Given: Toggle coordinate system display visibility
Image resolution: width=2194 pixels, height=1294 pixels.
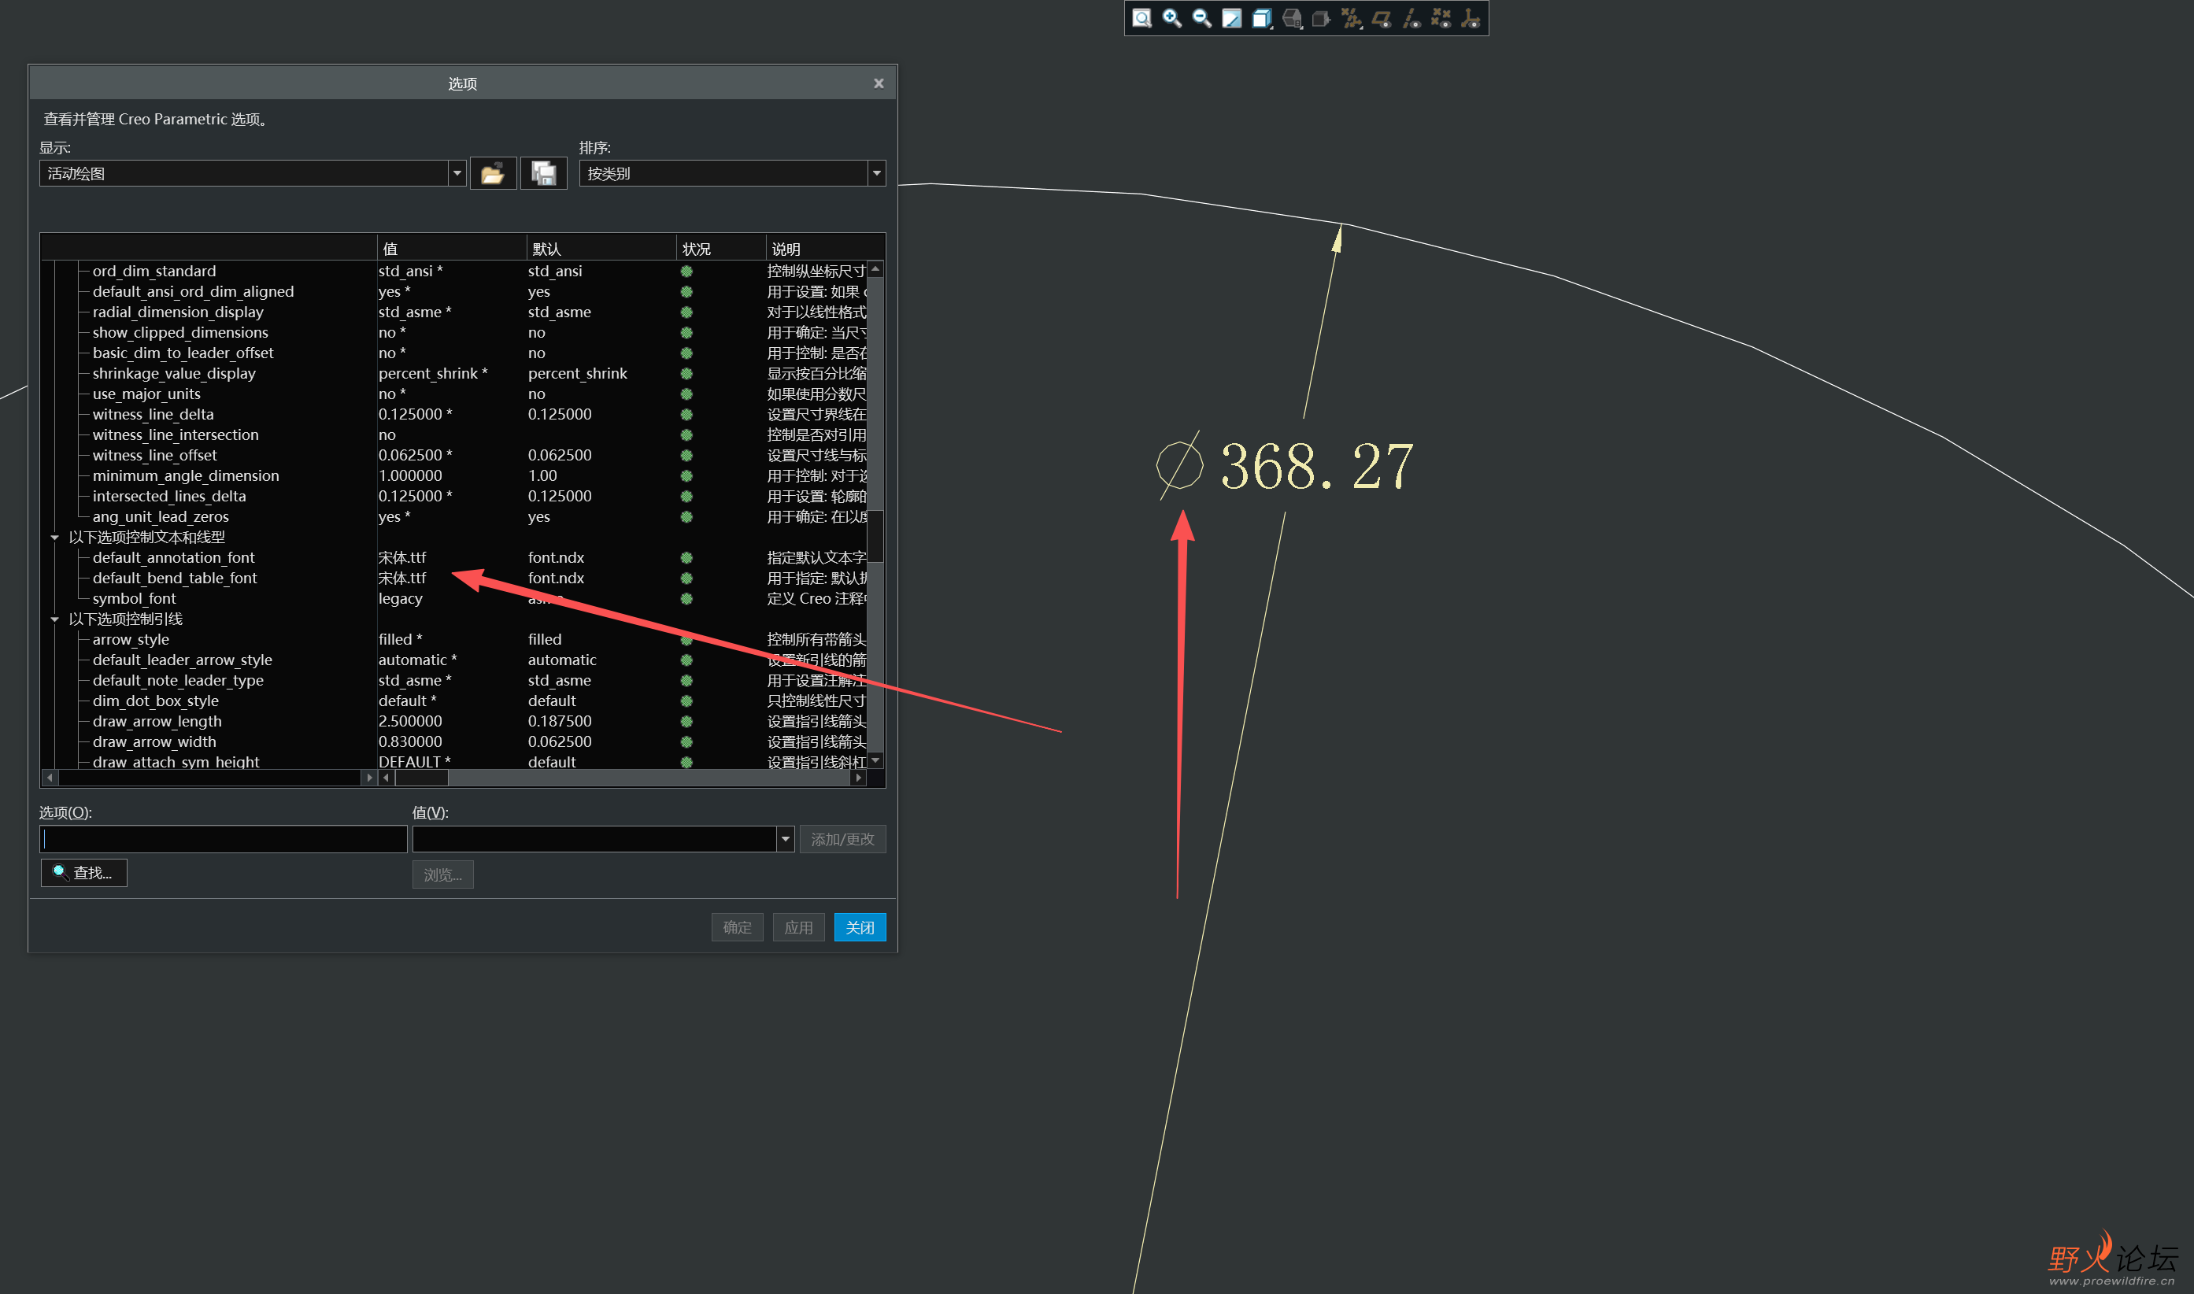Looking at the screenshot, I should 1471,18.
